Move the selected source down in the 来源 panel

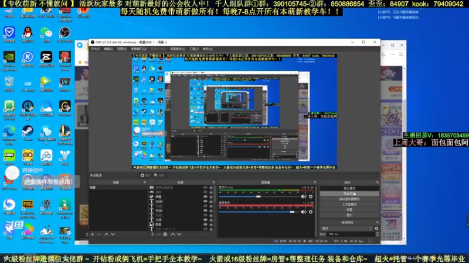179,234
